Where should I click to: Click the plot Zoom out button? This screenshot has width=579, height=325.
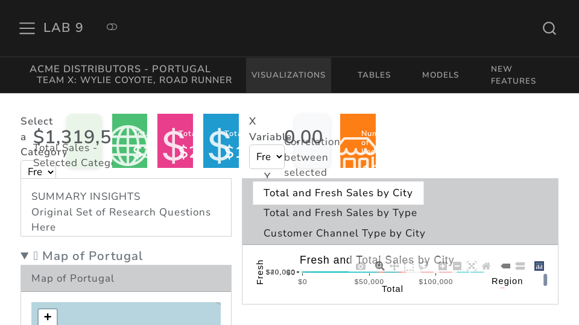tap(457, 266)
